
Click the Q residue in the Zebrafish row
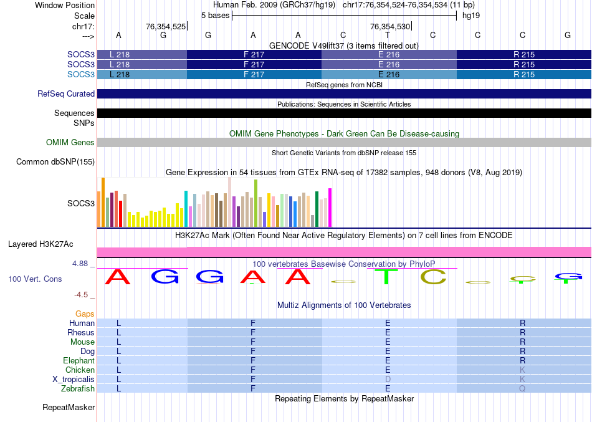523,388
